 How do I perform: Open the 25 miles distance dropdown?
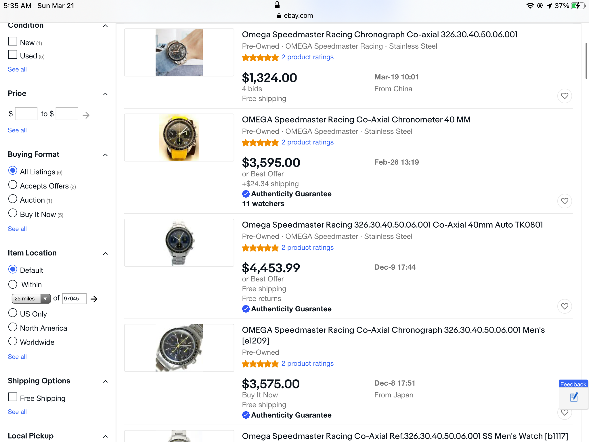tap(31, 299)
